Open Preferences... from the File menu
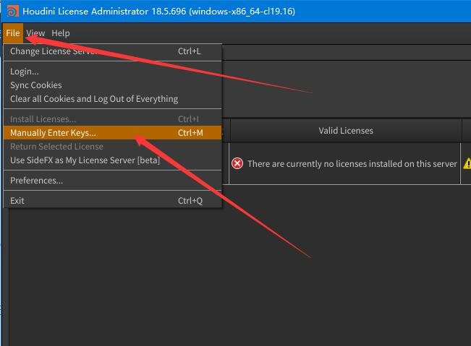The height and width of the screenshot is (346, 471). click(36, 181)
